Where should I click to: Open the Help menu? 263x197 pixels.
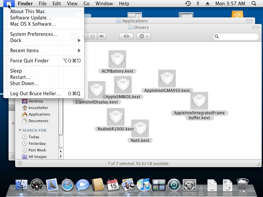pyautogui.click(x=124, y=4)
